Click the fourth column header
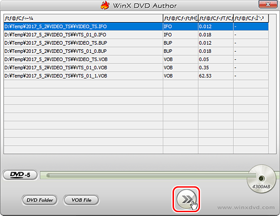This screenshot has height=216, width=280. (x=251, y=18)
